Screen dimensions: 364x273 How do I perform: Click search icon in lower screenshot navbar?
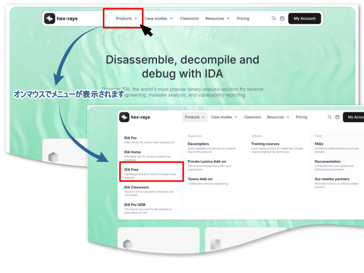[329, 117]
